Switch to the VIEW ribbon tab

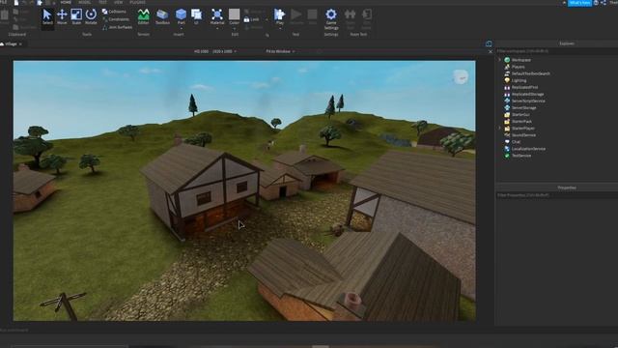118,2
